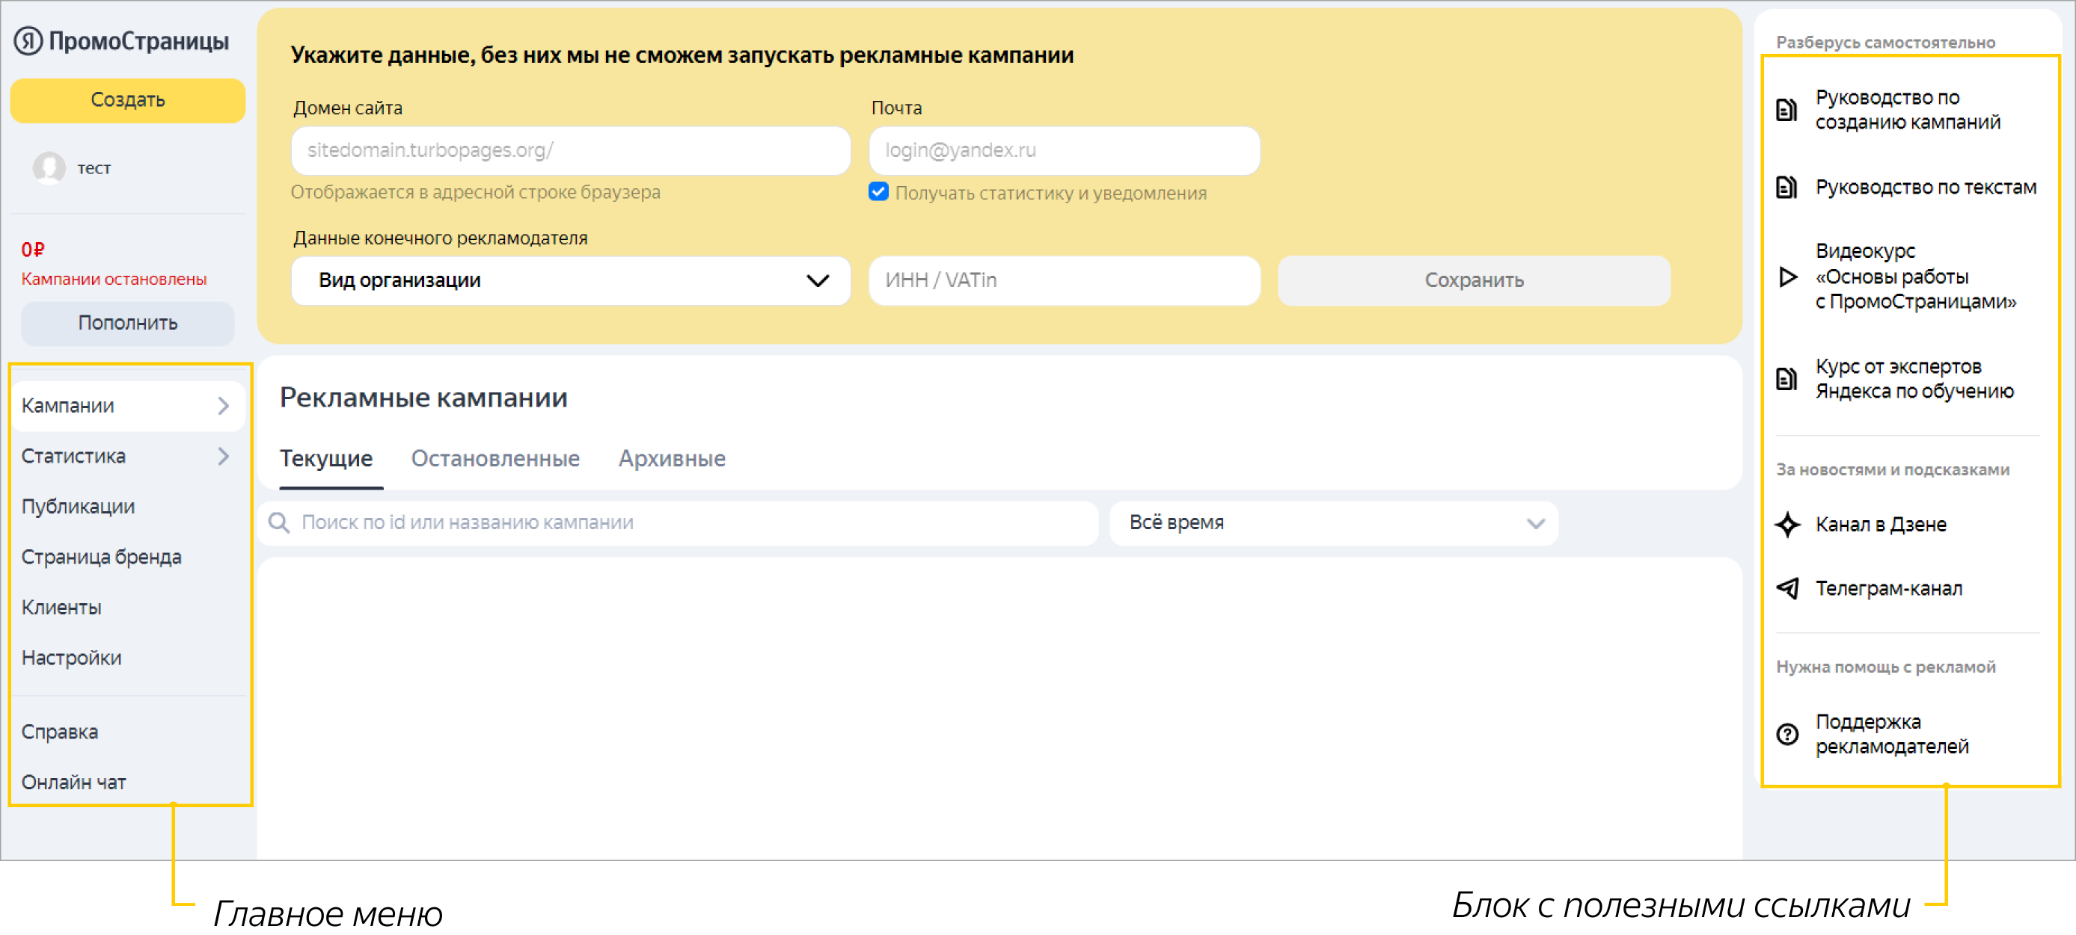The image size is (2076, 935).
Task: Click the Сохранить button
Action: click(x=1474, y=280)
